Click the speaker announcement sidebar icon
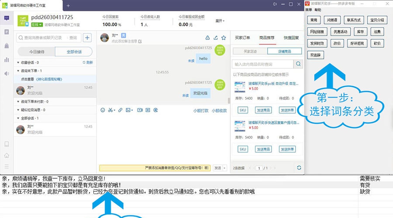This screenshot has width=393, height=218. click(7, 73)
